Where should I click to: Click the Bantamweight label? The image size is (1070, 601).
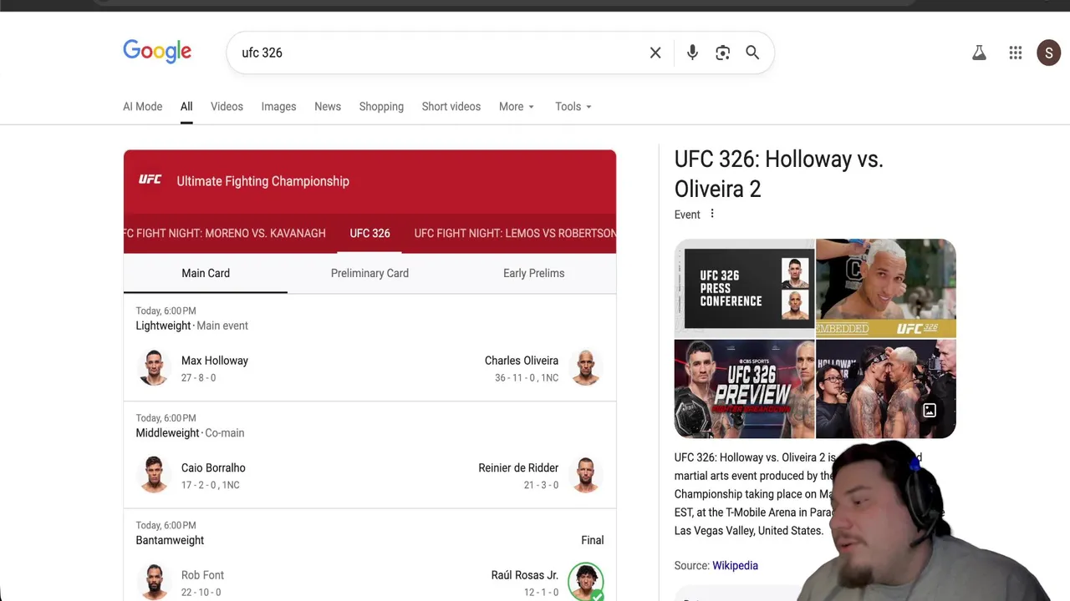pyautogui.click(x=170, y=540)
